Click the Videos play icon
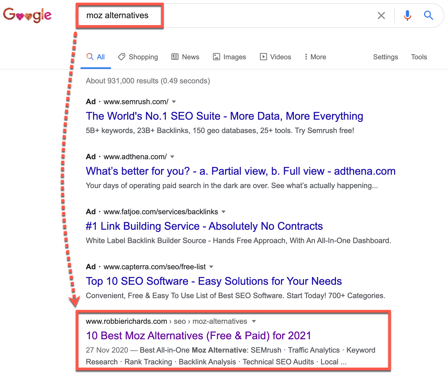 click(x=263, y=57)
